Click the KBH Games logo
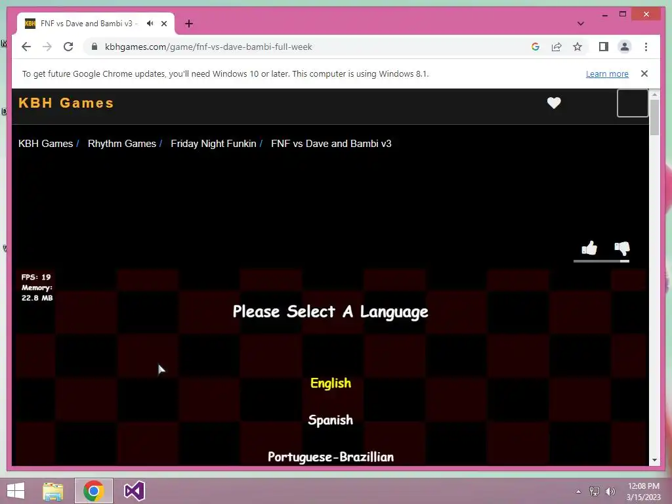 click(x=66, y=103)
